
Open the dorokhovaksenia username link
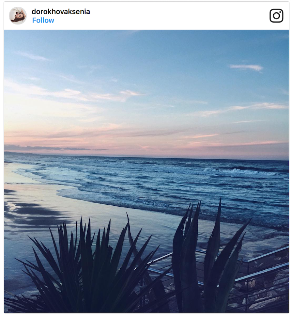(61, 12)
